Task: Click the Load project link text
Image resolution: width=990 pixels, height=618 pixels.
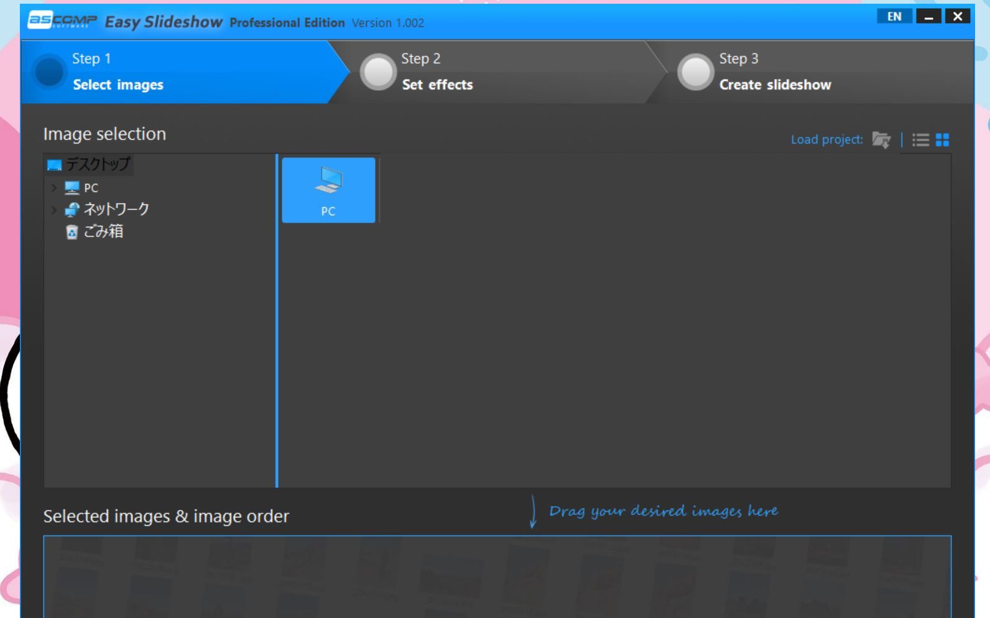Action: (x=826, y=140)
